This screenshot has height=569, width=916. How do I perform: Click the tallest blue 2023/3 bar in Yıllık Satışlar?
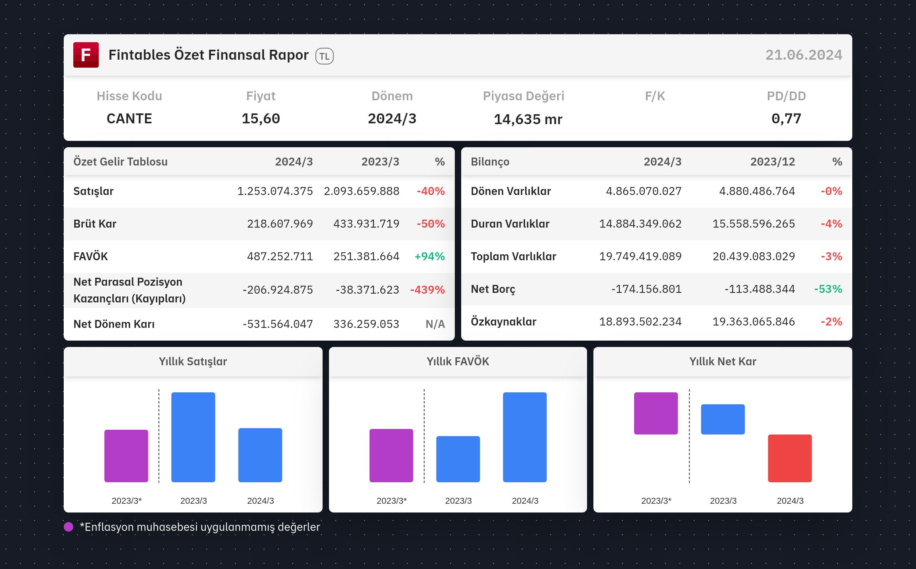point(193,437)
